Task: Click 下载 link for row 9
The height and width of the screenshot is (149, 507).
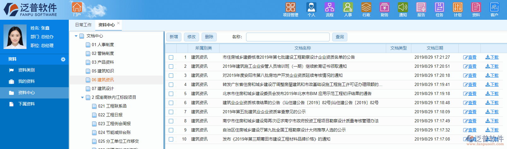Action: [492, 130]
